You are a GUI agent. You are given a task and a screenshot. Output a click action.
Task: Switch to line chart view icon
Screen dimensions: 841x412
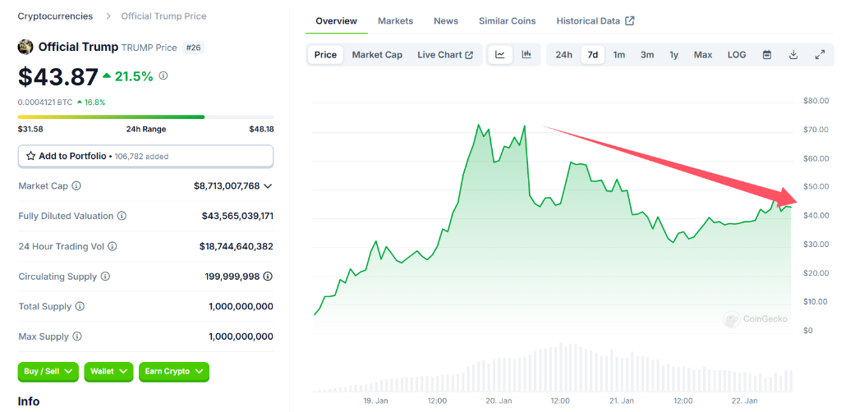pyautogui.click(x=499, y=55)
